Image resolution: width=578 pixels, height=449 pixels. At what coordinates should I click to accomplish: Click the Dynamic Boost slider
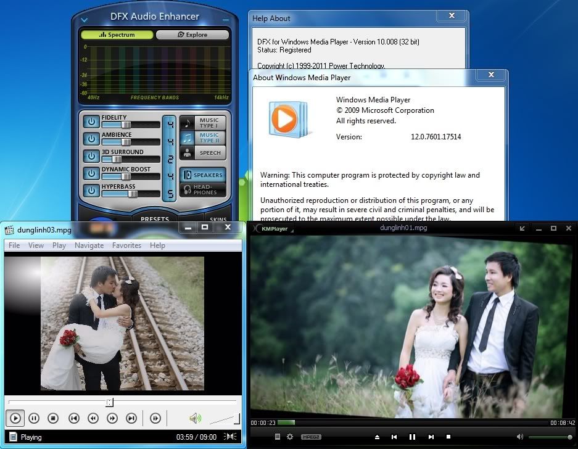[131, 176]
